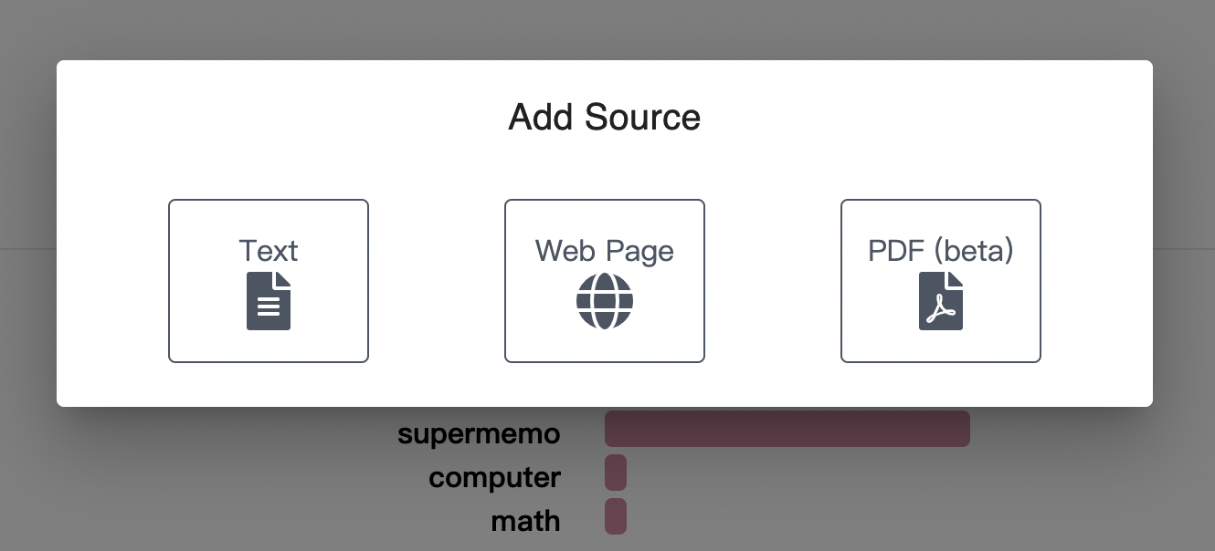Click the "supermemo" chart label
The height and width of the screenshot is (551, 1215).
(479, 433)
